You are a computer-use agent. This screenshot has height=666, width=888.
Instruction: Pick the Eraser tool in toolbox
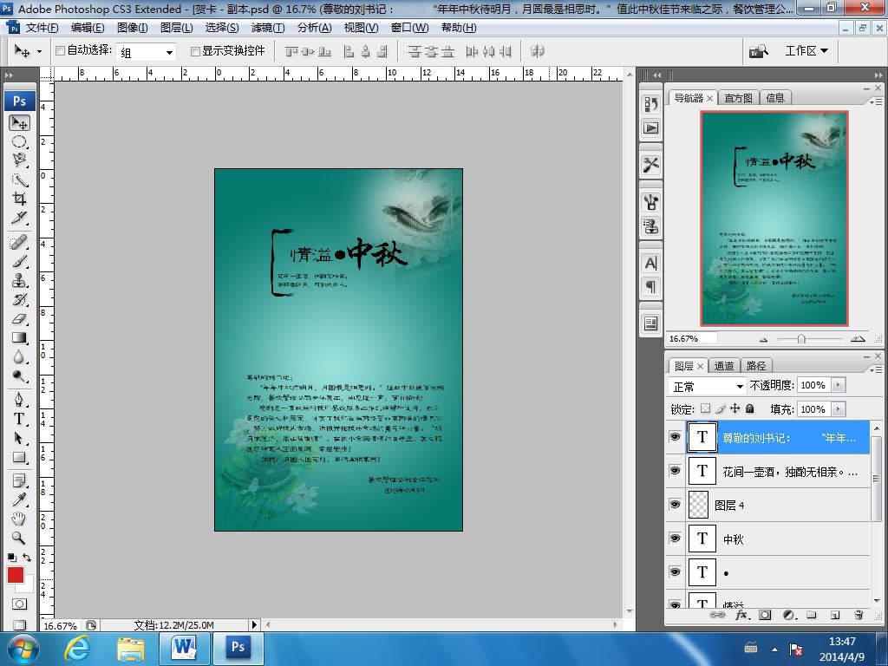19,319
